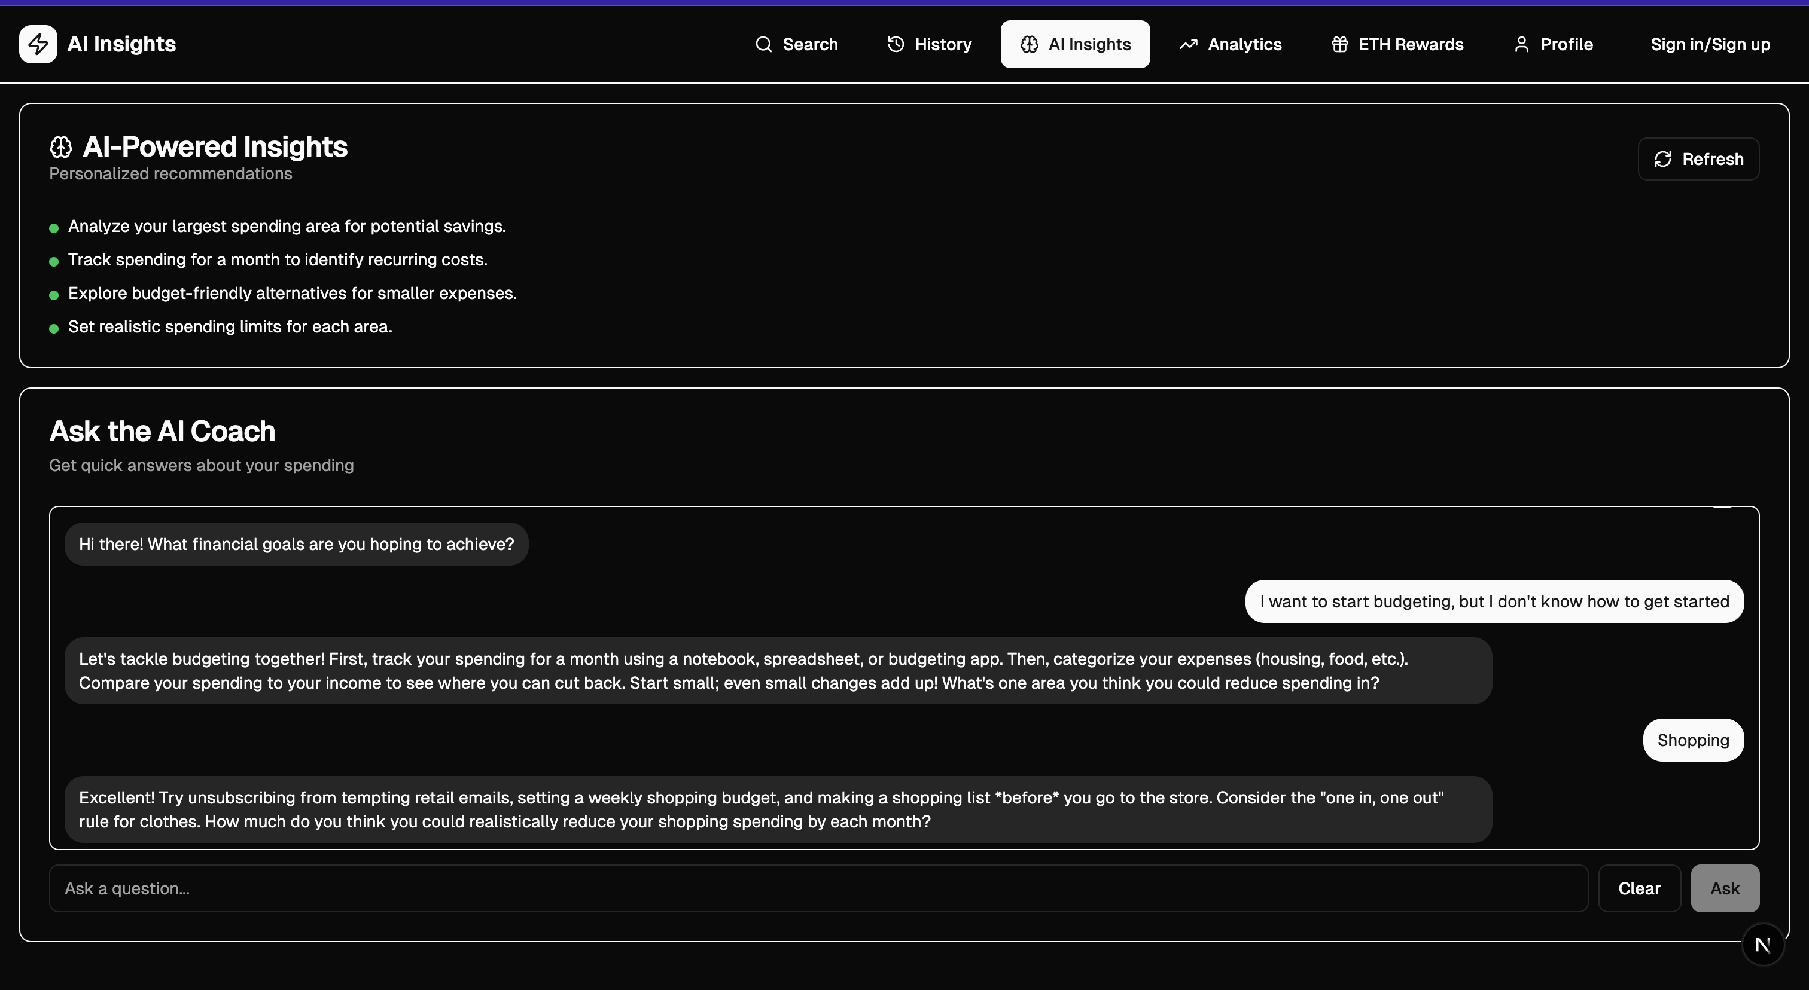Click brain icon beside AI-Powered Insights heading
Image resolution: width=1809 pixels, height=990 pixels.
(61, 147)
